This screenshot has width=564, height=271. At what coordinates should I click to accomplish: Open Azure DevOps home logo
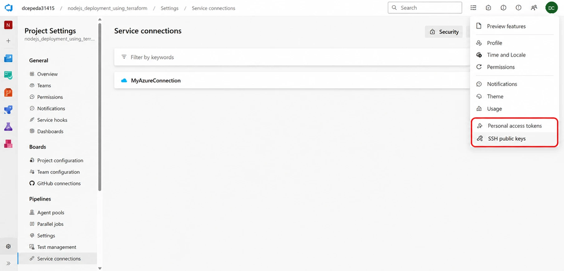tap(8, 8)
